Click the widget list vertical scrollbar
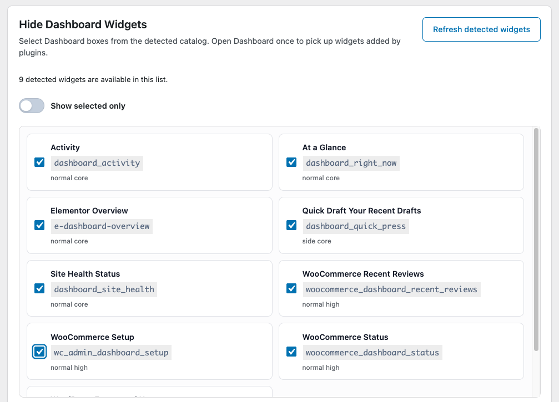 click(536, 240)
